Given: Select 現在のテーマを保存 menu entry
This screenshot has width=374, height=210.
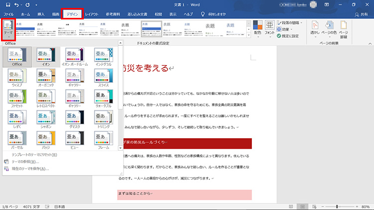Looking at the screenshot, I should 30,169.
